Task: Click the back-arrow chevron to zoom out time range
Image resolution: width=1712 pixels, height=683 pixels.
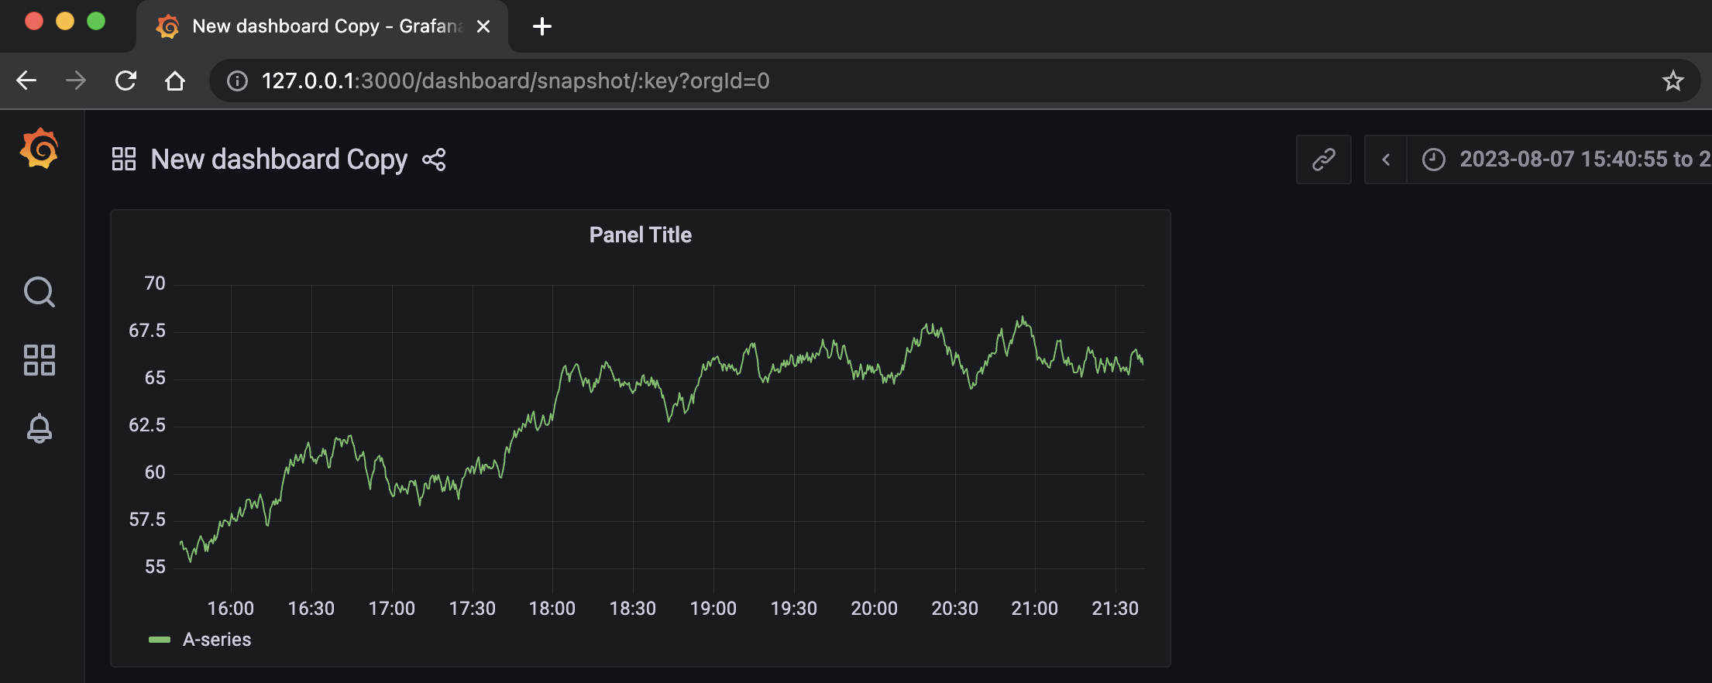Action: [1386, 159]
